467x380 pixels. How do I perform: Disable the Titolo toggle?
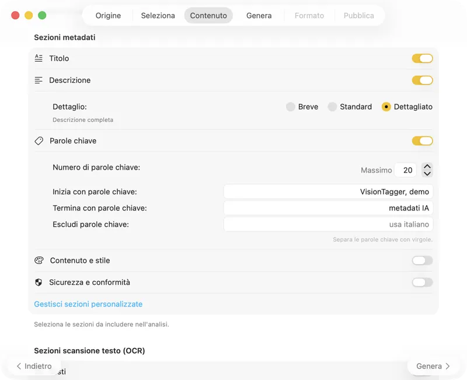(x=422, y=58)
